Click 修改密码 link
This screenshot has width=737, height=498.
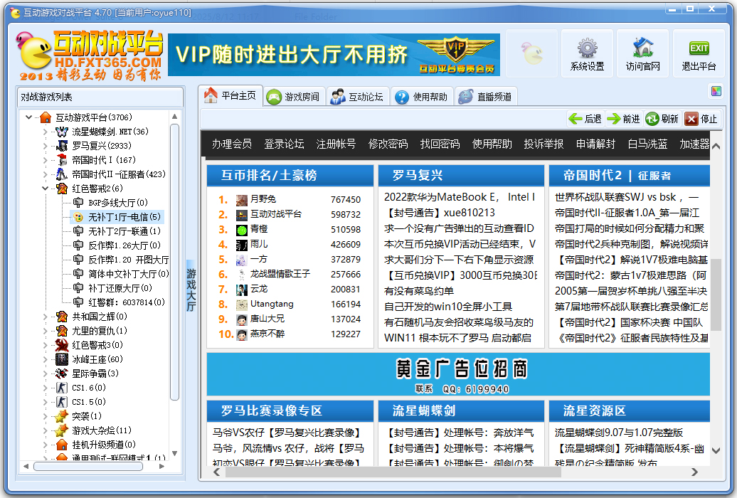388,144
